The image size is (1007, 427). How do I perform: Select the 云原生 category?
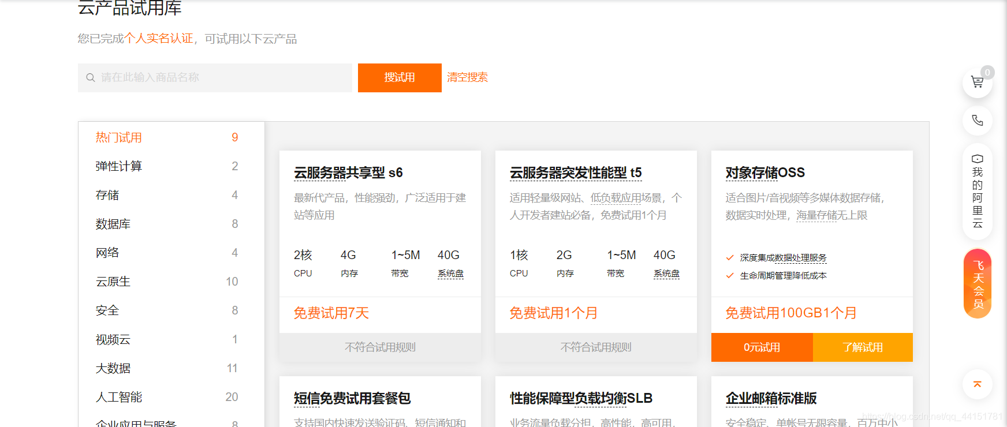(171, 282)
